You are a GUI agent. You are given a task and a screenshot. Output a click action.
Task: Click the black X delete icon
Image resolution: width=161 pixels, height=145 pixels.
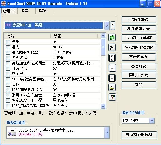[112, 47]
